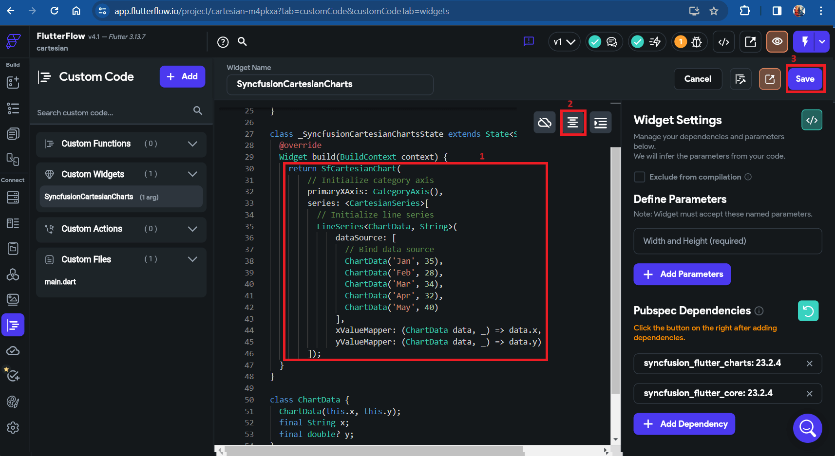The image size is (835, 456).
Task: Format the code in editor
Action: [573, 123]
